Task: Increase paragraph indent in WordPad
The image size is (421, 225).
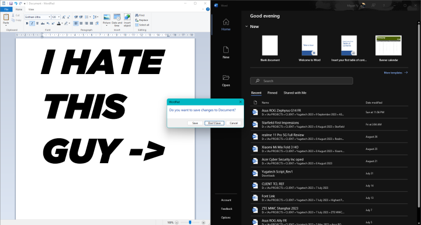Action: click(x=81, y=17)
